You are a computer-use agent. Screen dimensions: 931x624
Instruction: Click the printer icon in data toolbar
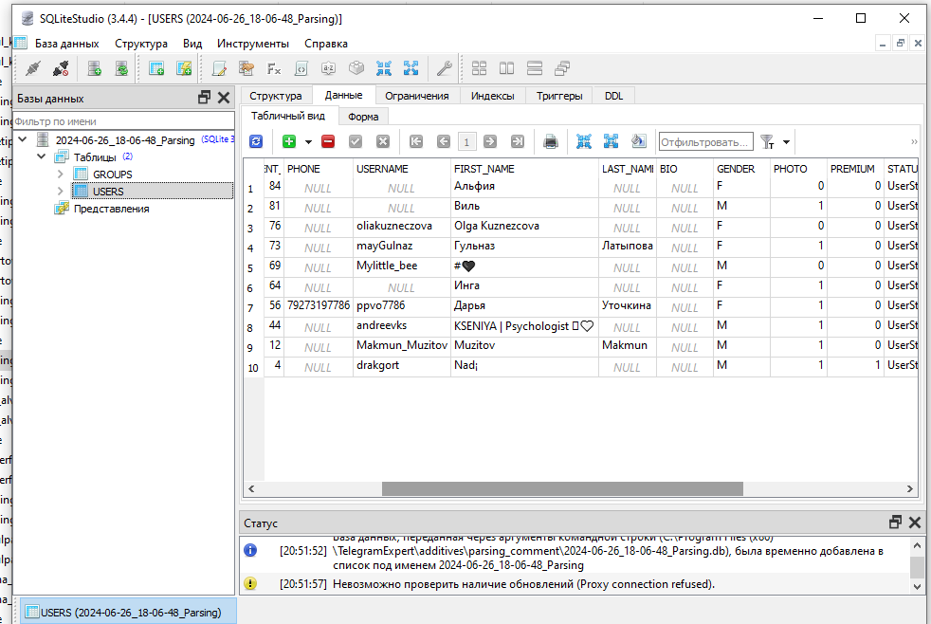pyautogui.click(x=551, y=141)
